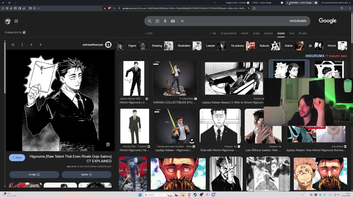Click the שמירה save button

coord(34,175)
